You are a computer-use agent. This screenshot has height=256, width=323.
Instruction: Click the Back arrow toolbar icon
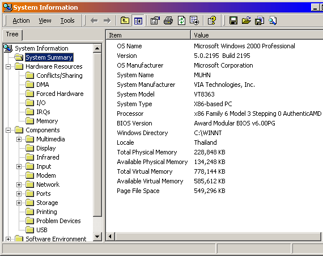94,20
